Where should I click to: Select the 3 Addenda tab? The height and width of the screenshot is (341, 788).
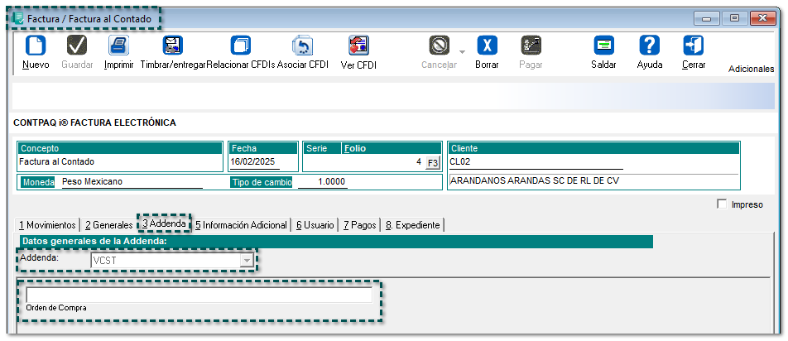[x=164, y=223]
